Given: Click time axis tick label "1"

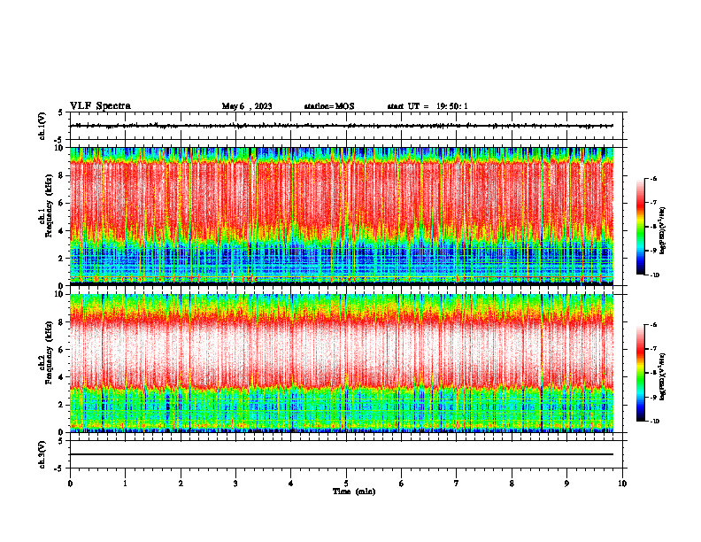Looking at the screenshot, I should pos(125,484).
